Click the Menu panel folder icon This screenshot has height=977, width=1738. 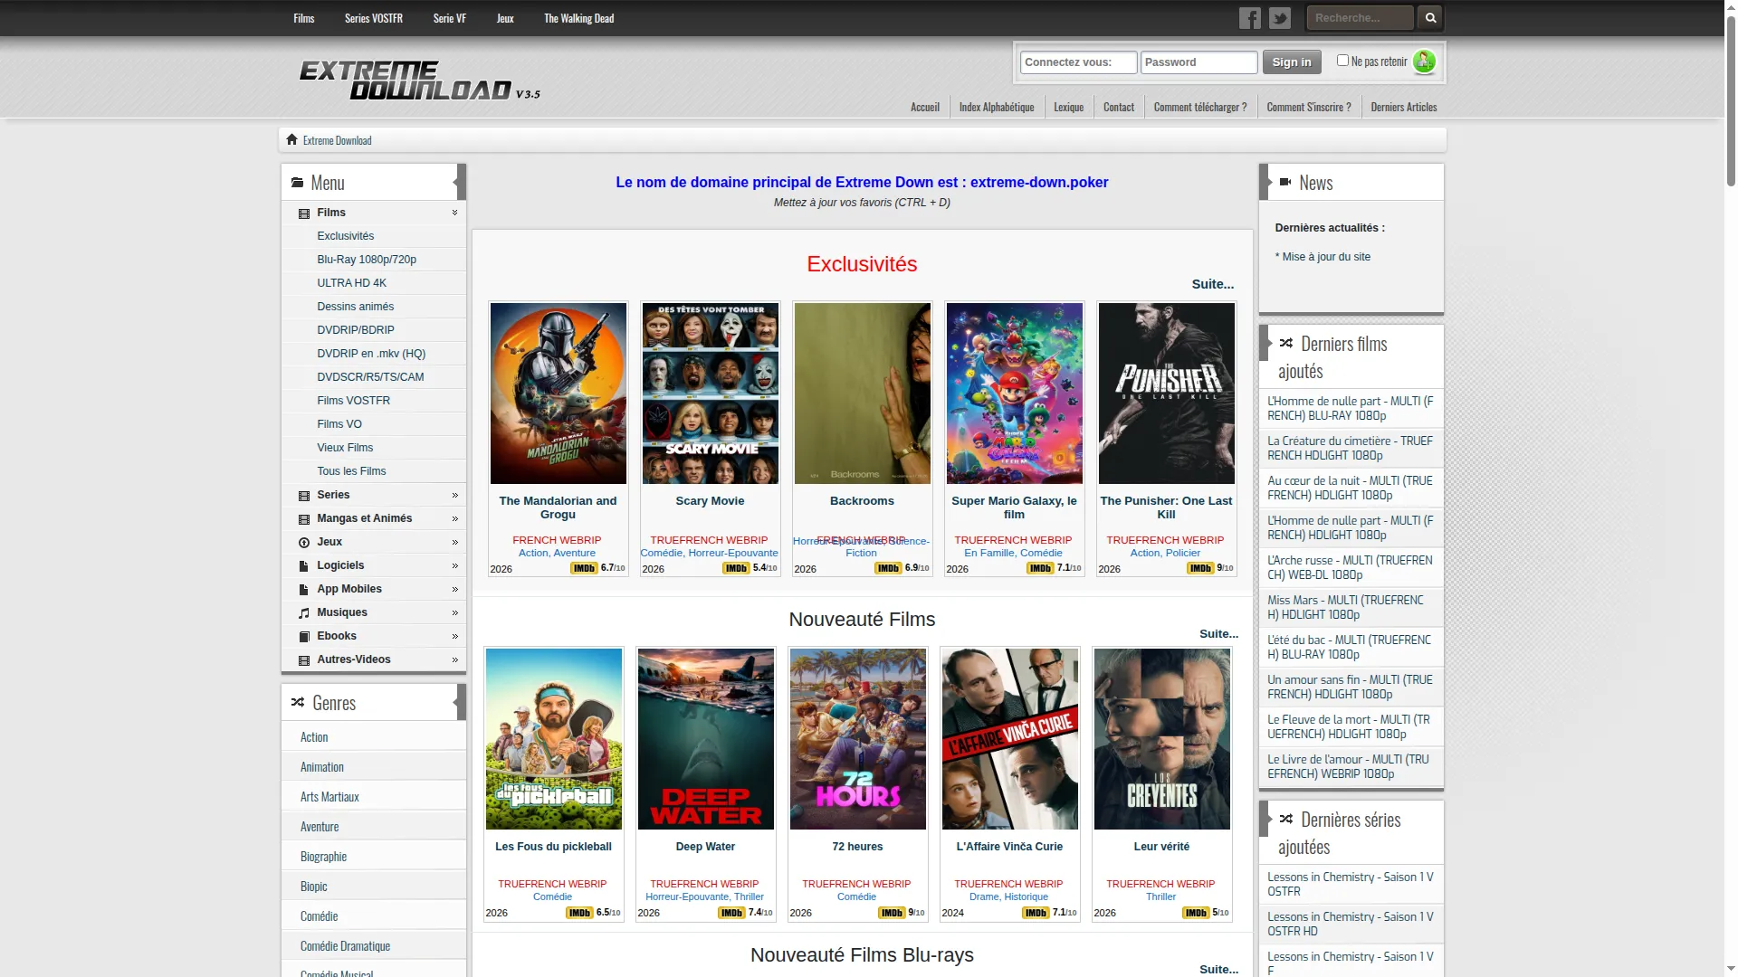(297, 183)
